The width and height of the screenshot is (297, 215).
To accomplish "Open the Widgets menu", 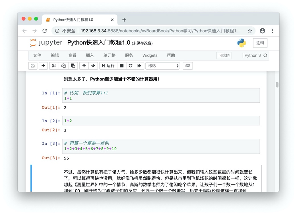I will point(150,55).
